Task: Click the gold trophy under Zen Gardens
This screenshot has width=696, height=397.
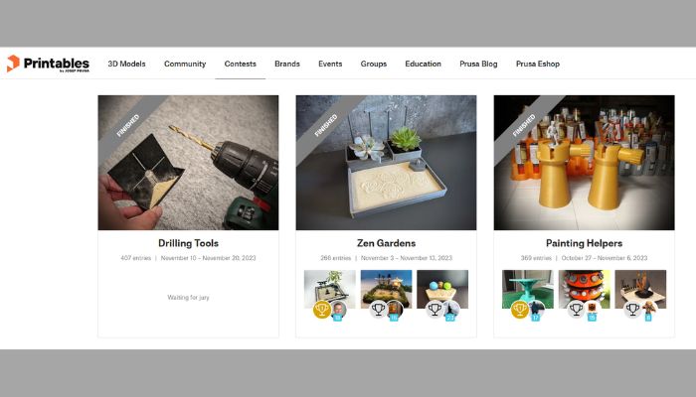Action: [322, 309]
